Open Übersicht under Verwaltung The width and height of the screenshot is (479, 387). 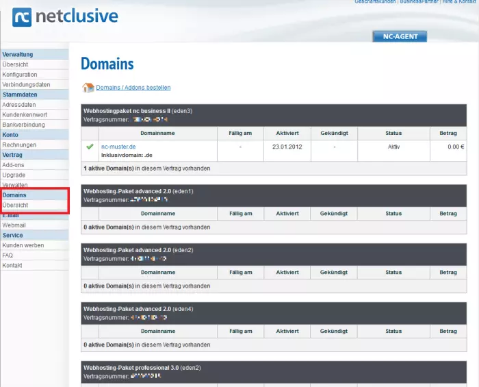pyautogui.click(x=15, y=64)
